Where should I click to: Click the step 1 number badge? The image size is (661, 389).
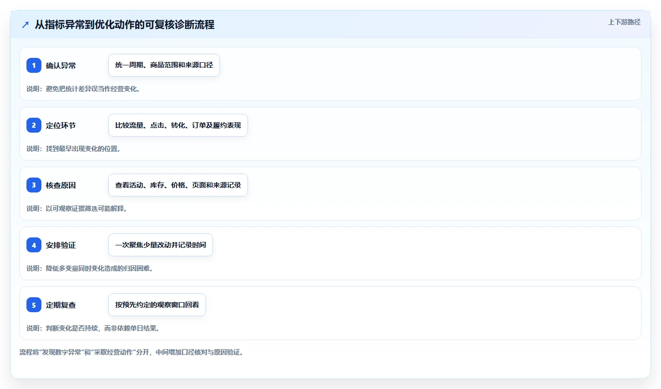(x=34, y=65)
